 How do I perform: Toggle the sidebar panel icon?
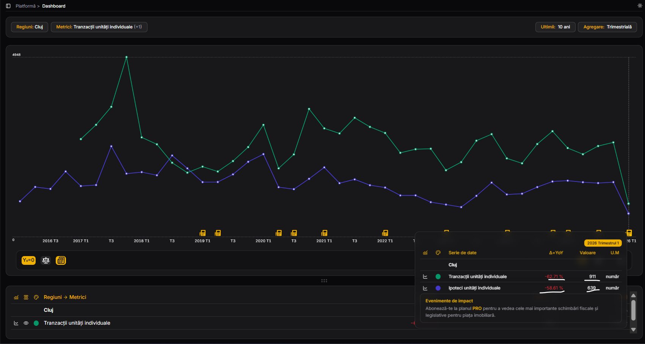click(8, 6)
